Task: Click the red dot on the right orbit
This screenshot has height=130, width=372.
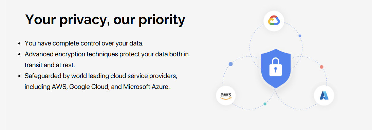Action: (321, 67)
